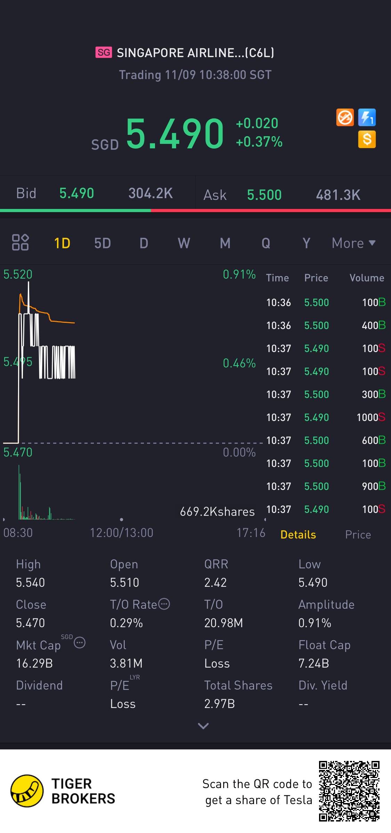Tap the +0.37% change percentage
Image resolution: width=391 pixels, height=833 pixels.
tap(259, 142)
